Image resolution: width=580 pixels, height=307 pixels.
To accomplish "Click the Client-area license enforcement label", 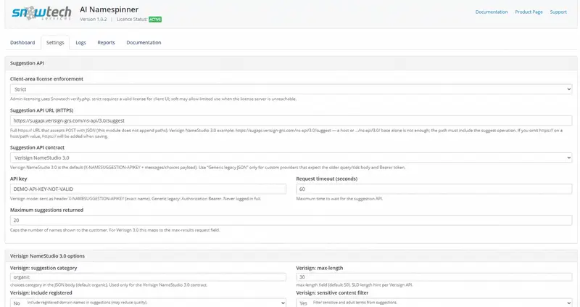I will click(46, 79).
